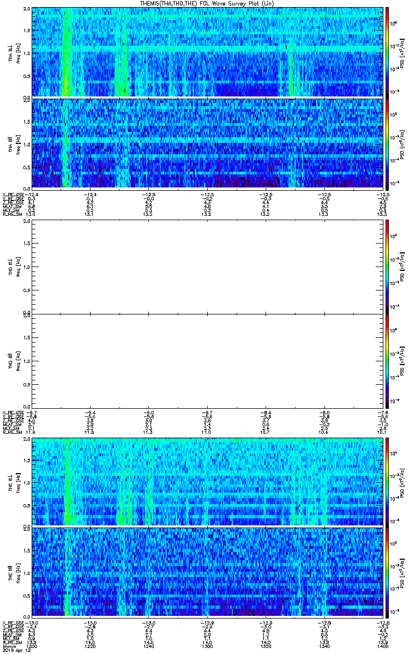
Task: Click the PSD [nT²/Hz] label beside THA B-perpendicular
Action: click(402, 52)
